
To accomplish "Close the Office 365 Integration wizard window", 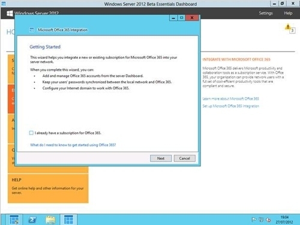I will click(x=192, y=18).
